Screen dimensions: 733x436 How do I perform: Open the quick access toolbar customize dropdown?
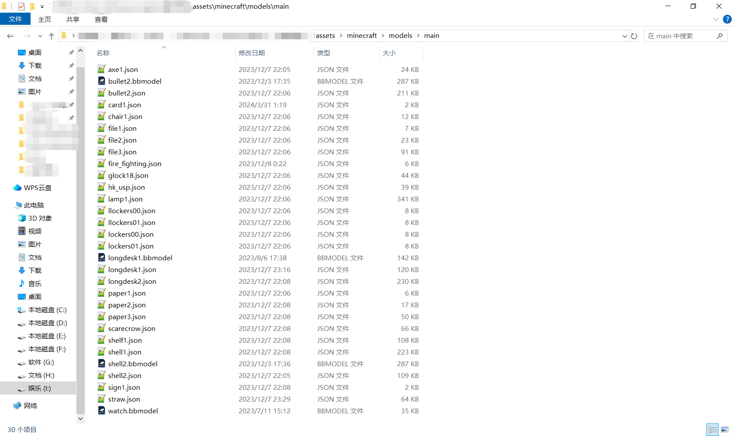(42, 7)
